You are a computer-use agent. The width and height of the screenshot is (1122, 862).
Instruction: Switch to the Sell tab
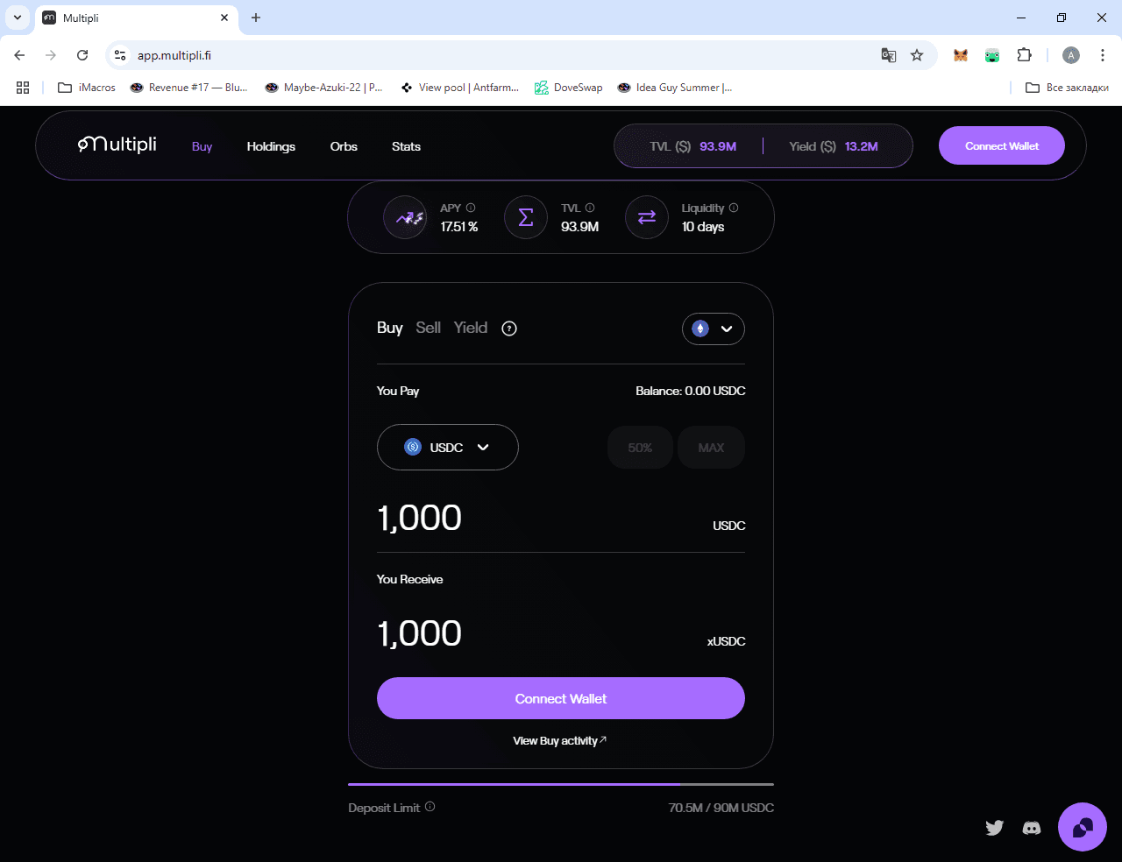point(428,328)
